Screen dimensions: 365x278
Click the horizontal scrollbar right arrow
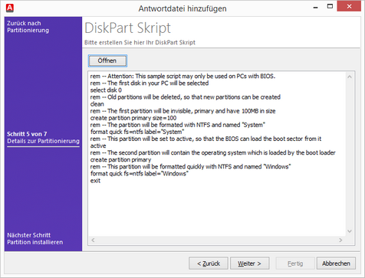[340, 240]
